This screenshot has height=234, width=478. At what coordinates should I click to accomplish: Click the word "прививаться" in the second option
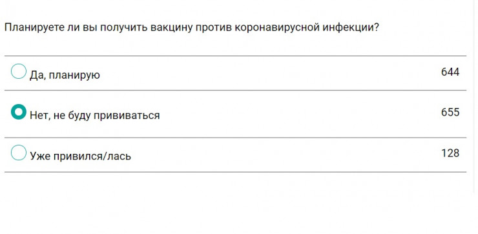[x=126, y=116]
